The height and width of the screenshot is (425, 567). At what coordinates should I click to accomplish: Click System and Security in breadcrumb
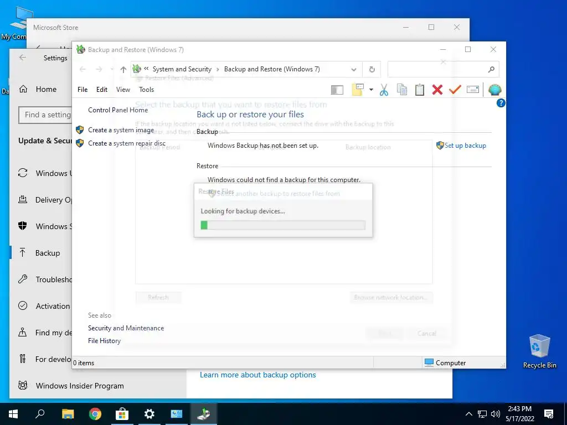pos(182,69)
